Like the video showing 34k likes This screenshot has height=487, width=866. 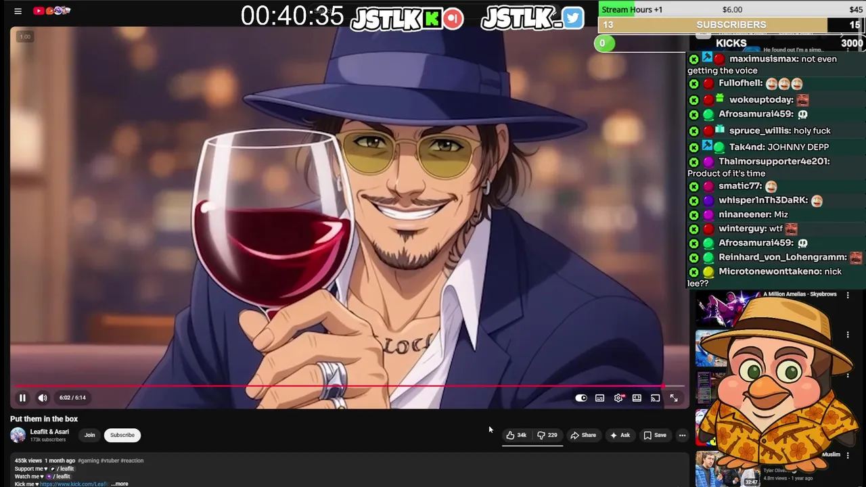[517, 435]
